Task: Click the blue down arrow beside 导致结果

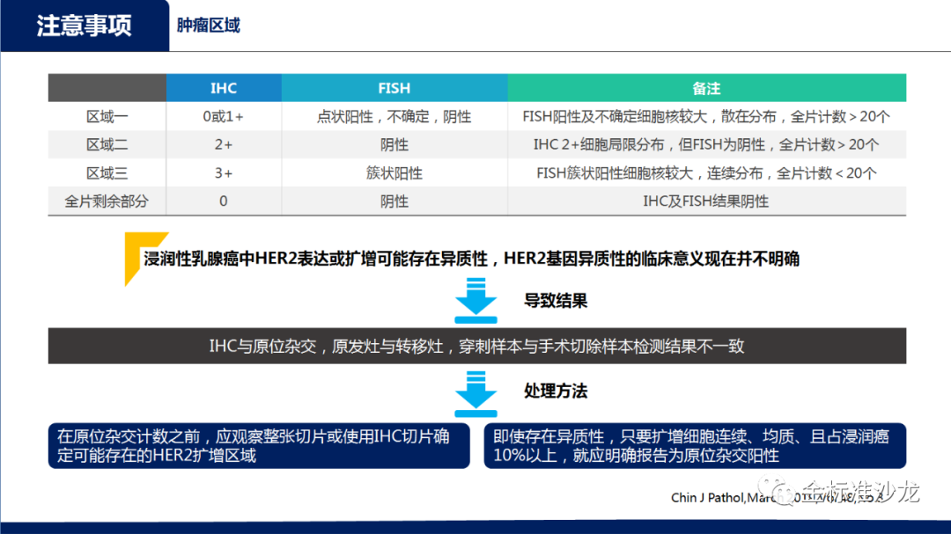Action: click(x=476, y=300)
